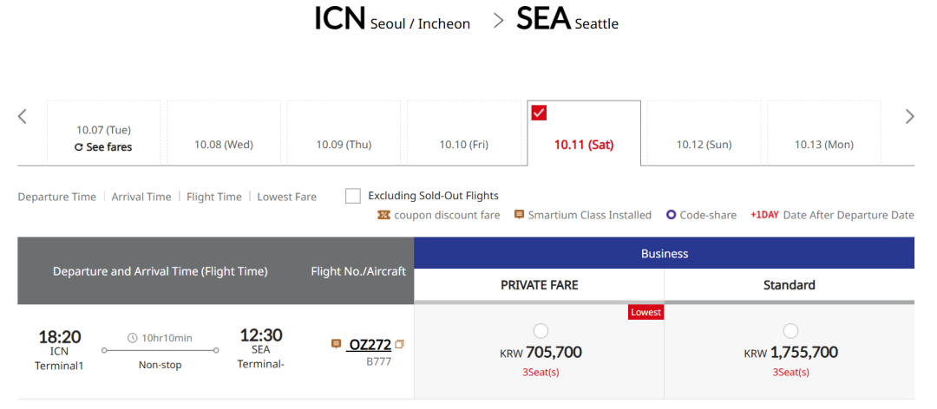Click the Code-share legend circle icon
This screenshot has height=409, width=937.
(671, 215)
